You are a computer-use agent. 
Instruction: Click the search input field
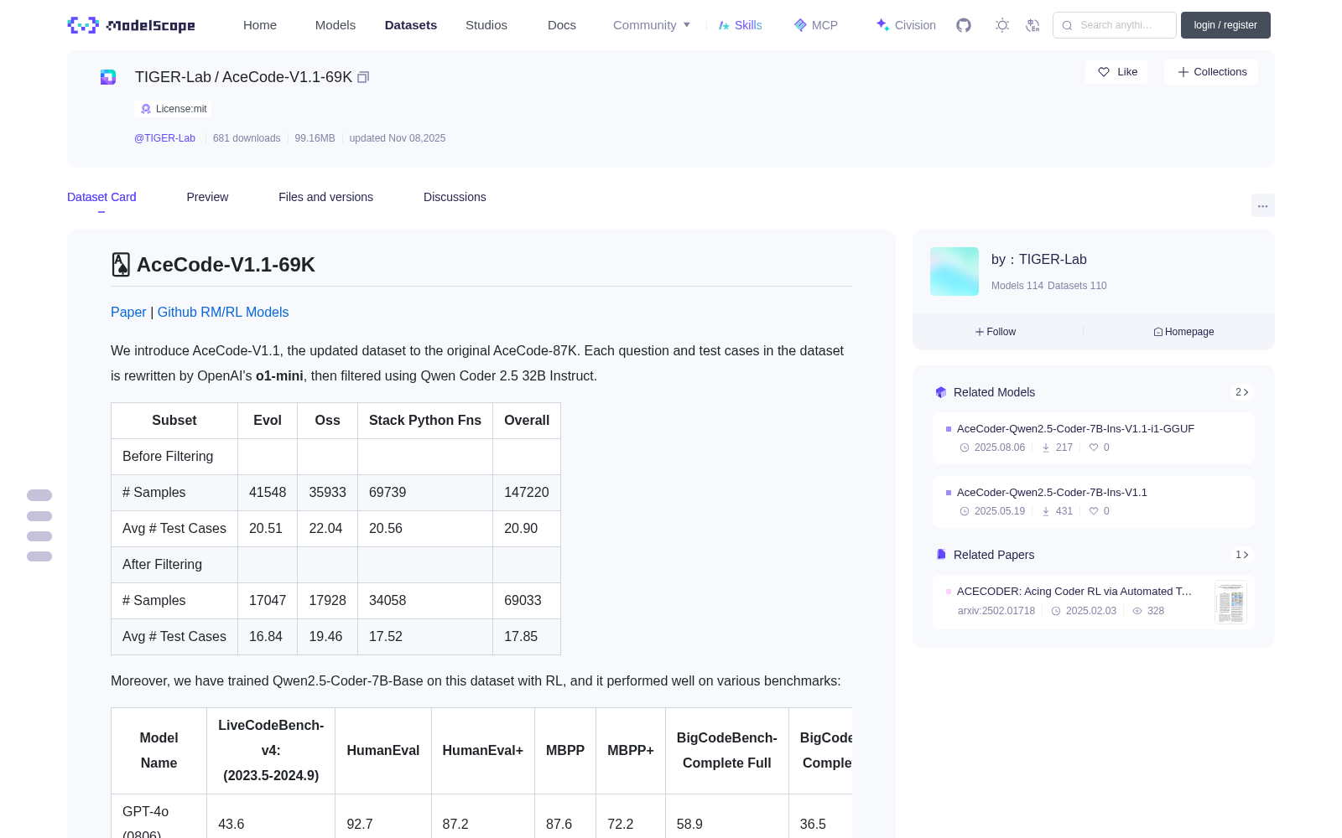1115,25
